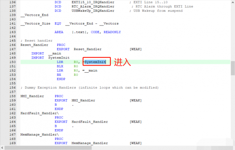This screenshot has height=150, width=235.
Task: Click the AREA directive on line 143
Action: (59, 32)
